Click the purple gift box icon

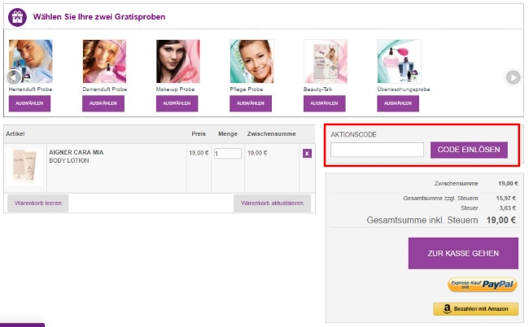[x=17, y=17]
